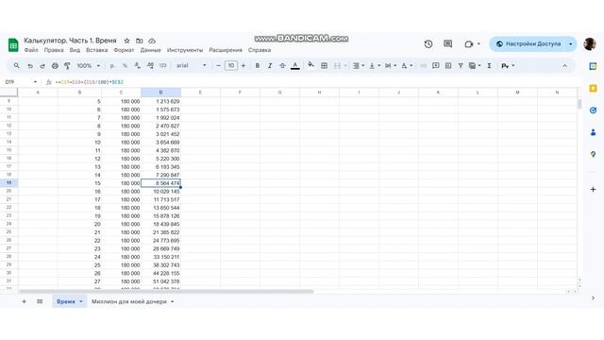604x340 pixels.
Task: Toggle italic formatting
Action: 270,66
